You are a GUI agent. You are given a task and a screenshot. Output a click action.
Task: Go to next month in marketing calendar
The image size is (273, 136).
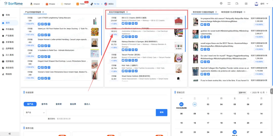266,93
